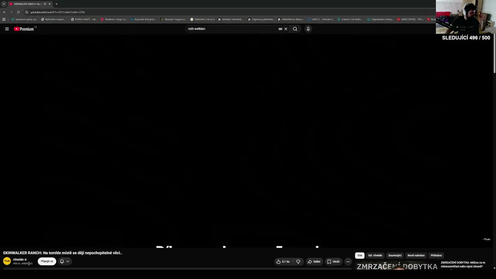The width and height of the screenshot is (496, 279).
Task: Join the channel via Připojit se
Action: [47, 261]
